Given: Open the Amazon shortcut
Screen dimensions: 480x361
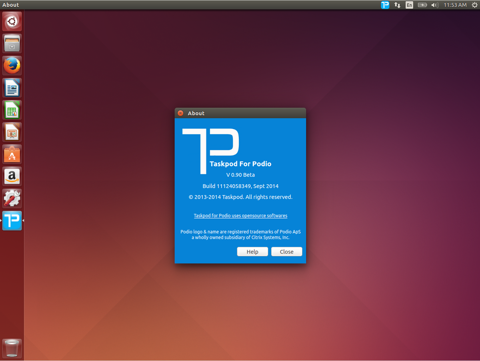Looking at the screenshot, I should (12, 176).
